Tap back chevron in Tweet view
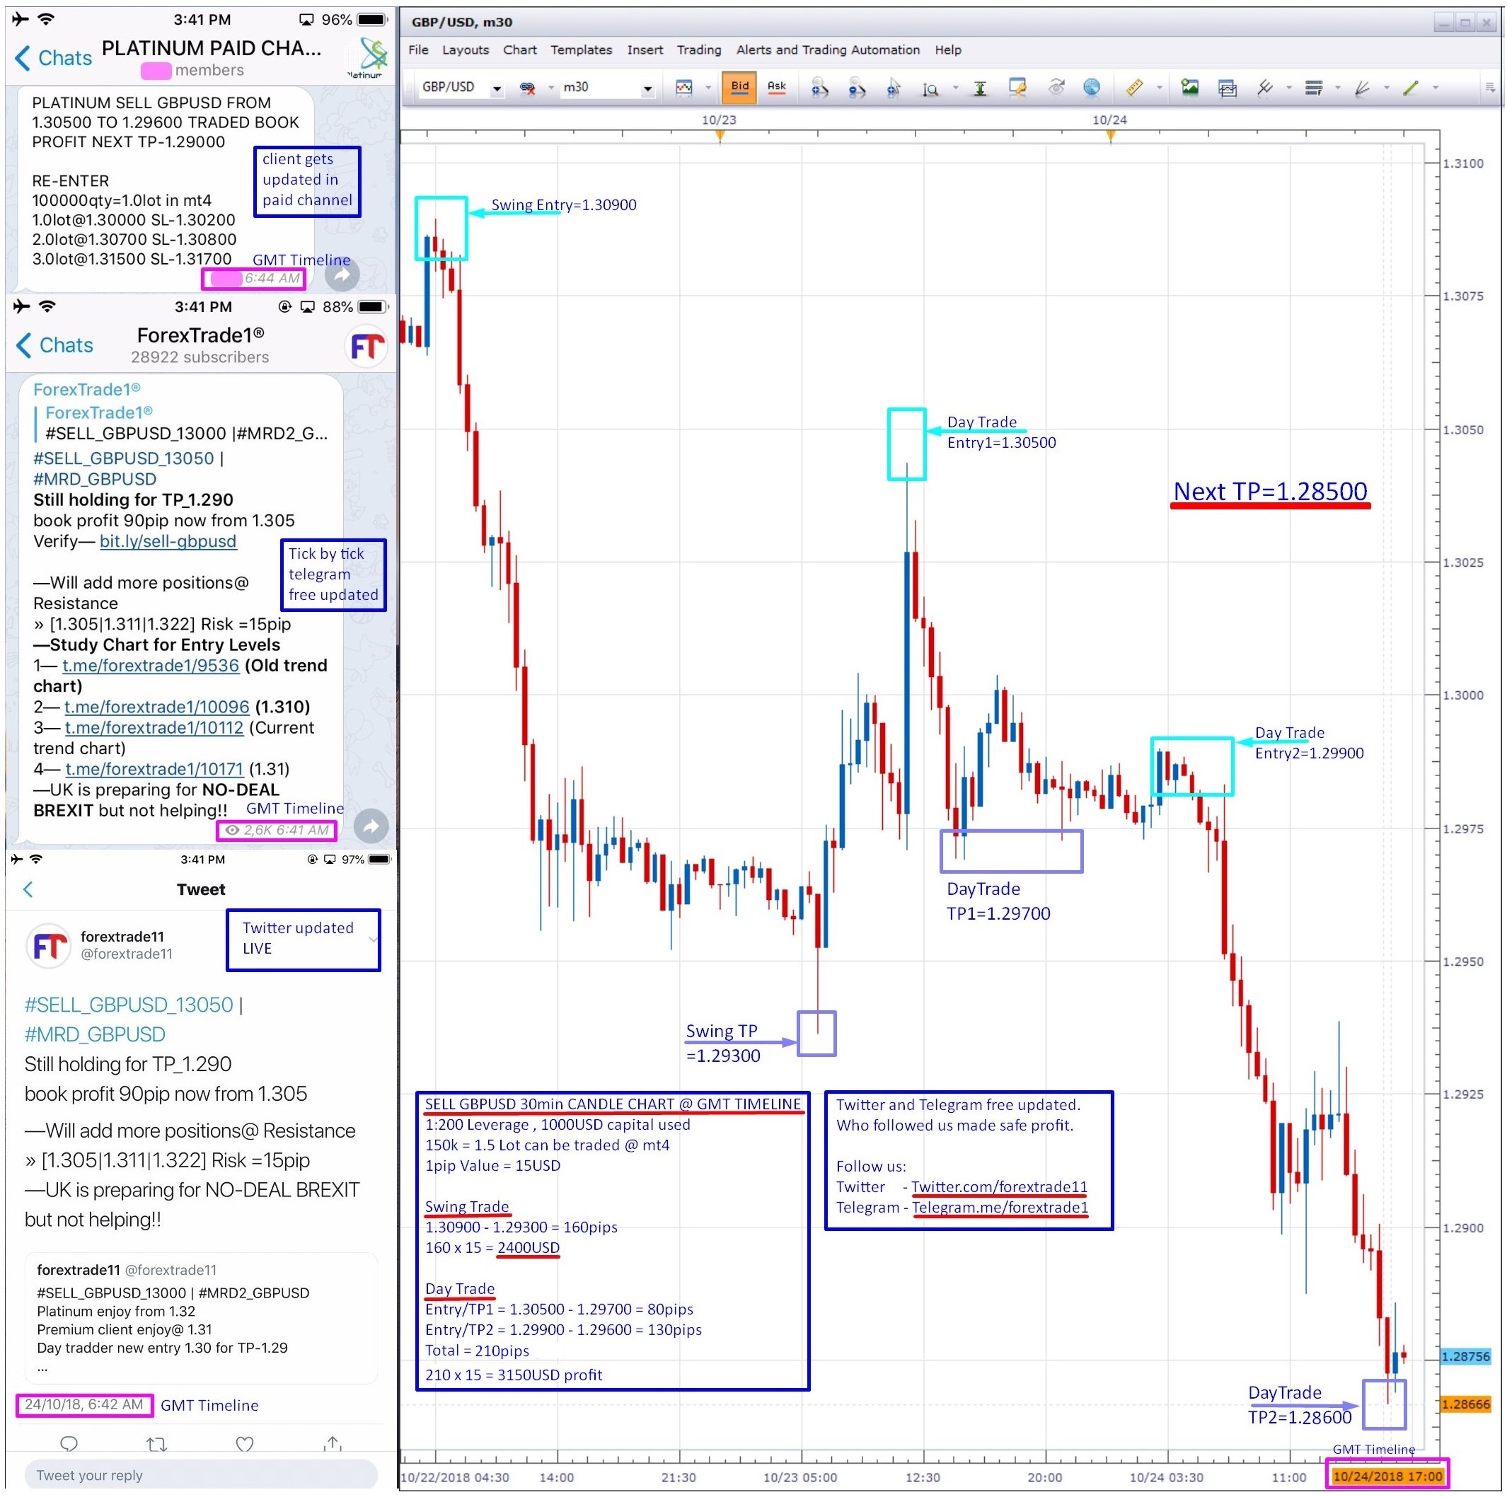The height and width of the screenshot is (1497, 1507). (x=28, y=889)
